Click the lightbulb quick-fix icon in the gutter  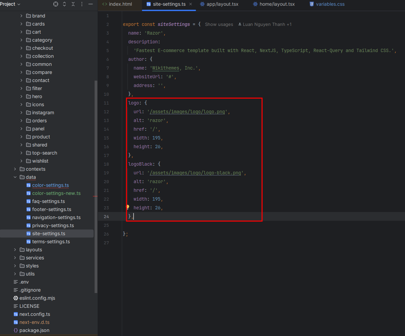point(128,207)
